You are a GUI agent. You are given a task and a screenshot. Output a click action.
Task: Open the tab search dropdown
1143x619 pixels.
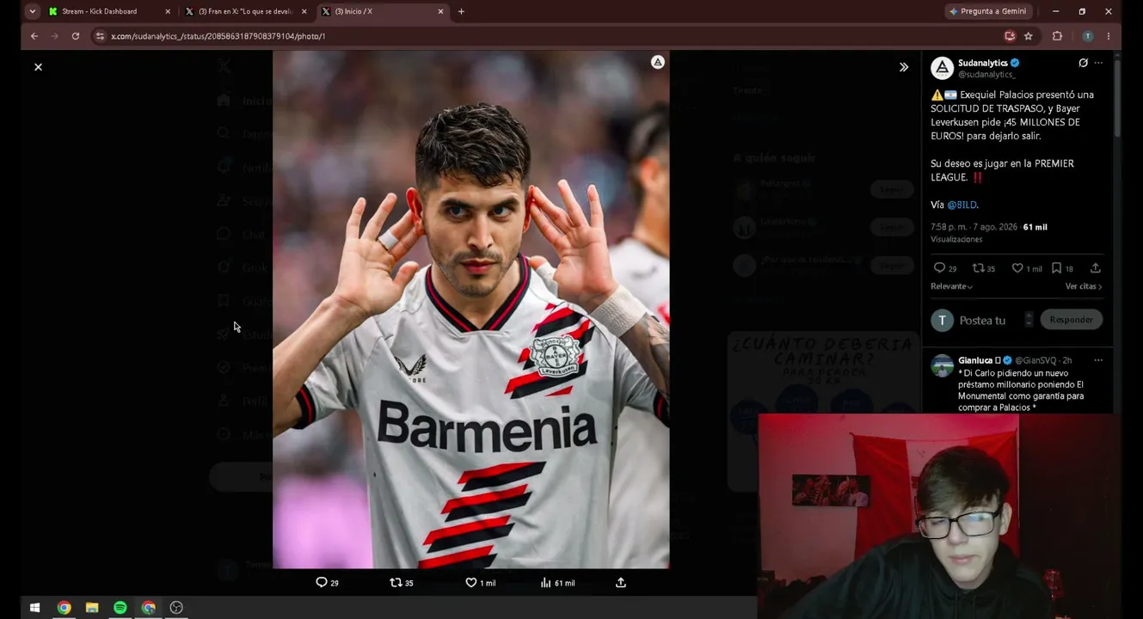(x=32, y=11)
